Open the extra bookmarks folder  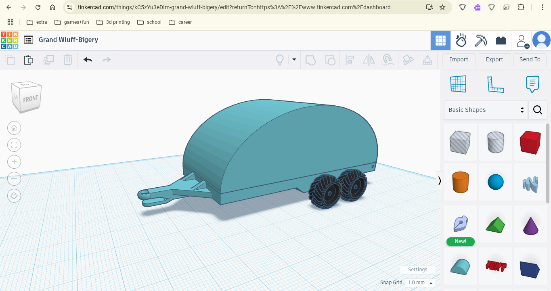point(37,22)
